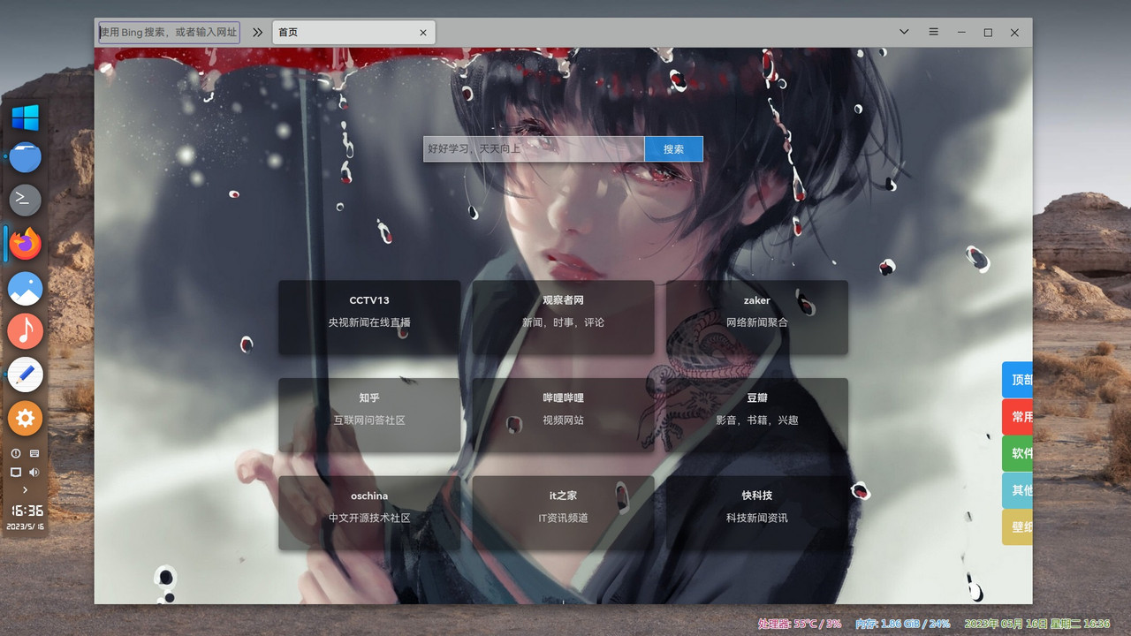
Task: Minimize the browser window
Action: click(961, 32)
